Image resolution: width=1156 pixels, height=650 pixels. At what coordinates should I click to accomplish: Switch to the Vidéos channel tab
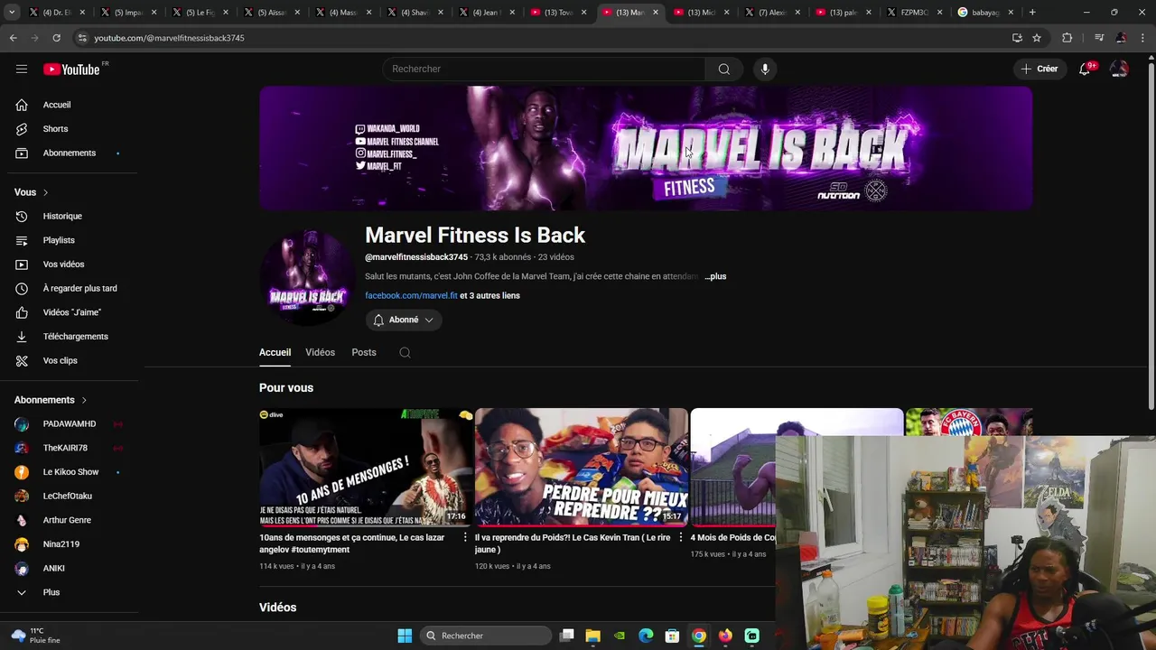click(x=320, y=352)
